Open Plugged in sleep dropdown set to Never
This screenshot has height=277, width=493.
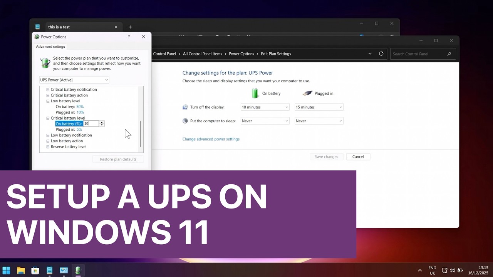click(x=319, y=121)
